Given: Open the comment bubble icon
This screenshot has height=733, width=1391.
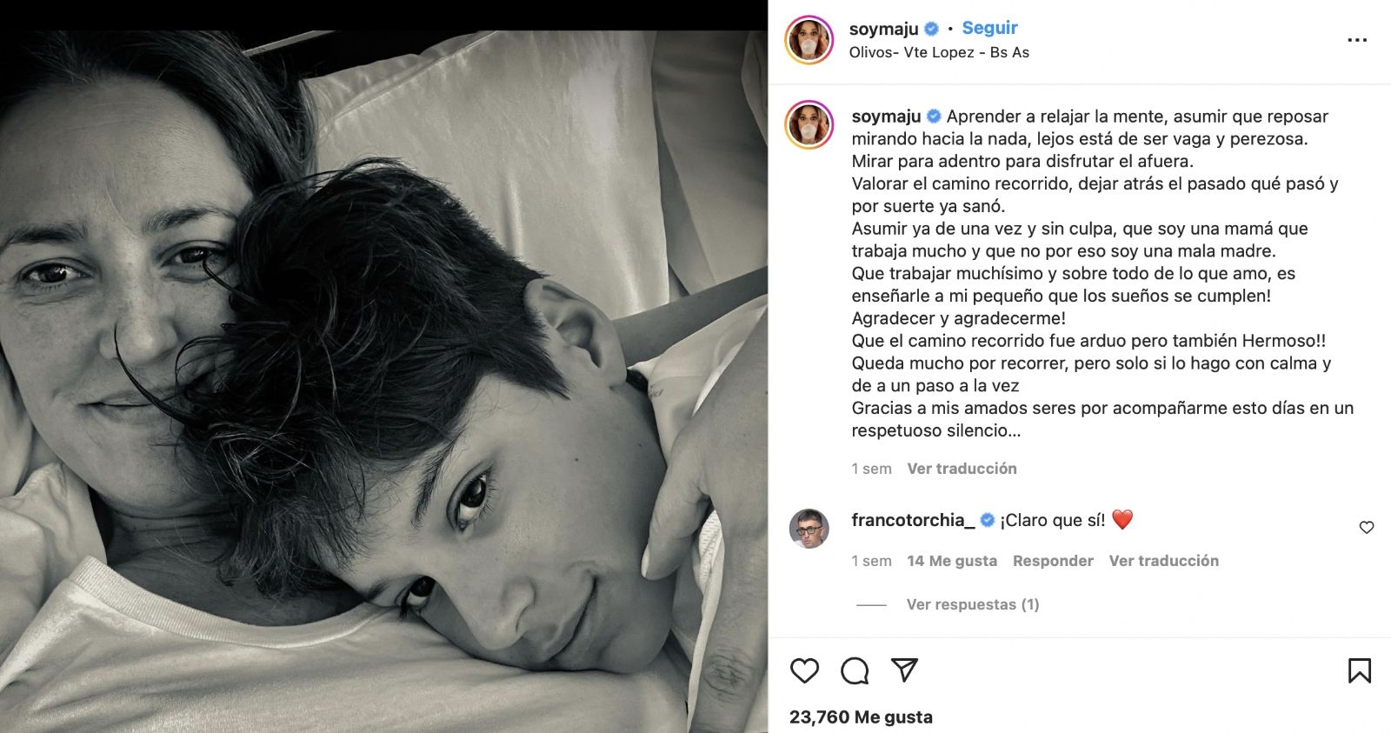Looking at the screenshot, I should (x=855, y=670).
